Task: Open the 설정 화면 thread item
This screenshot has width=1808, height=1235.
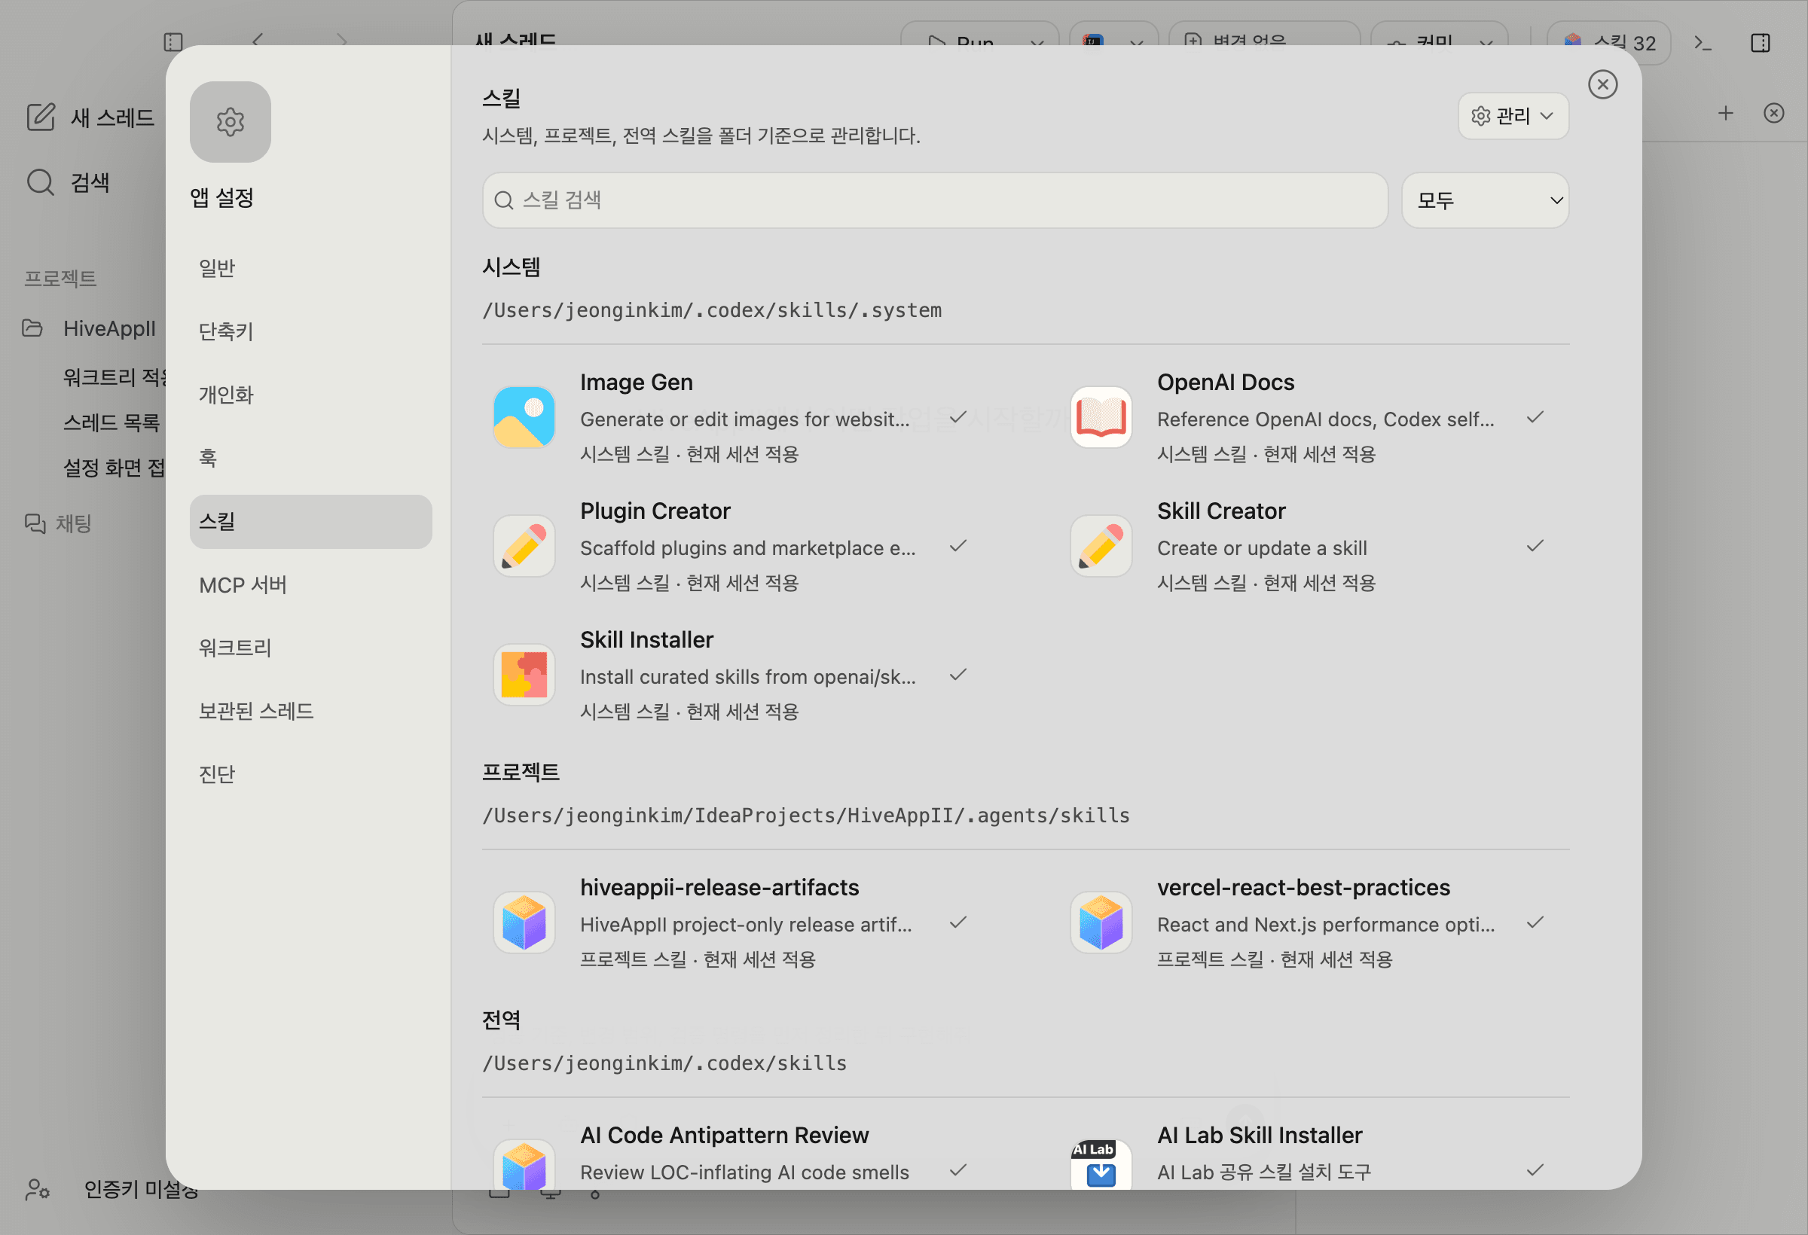Action: 114,468
